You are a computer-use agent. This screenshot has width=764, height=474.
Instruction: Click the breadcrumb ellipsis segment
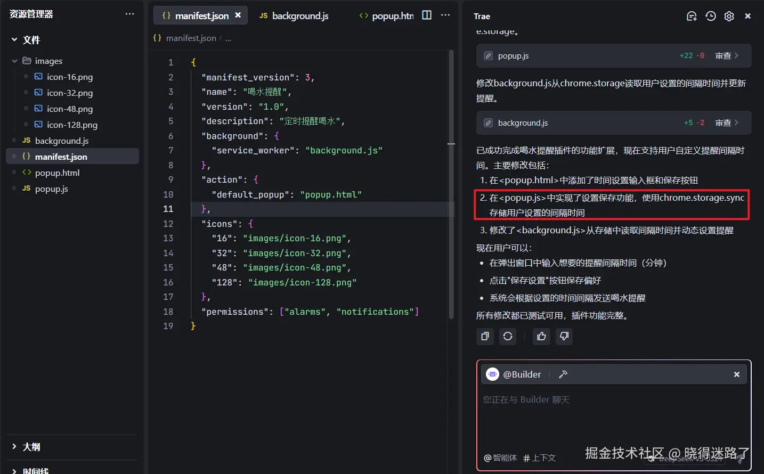coord(228,38)
